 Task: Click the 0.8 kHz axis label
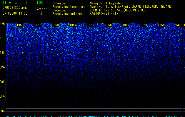(2, 82)
